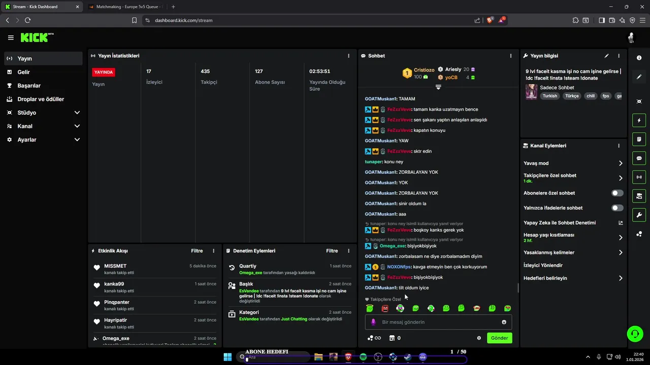Open the profile avatar in the header
The height and width of the screenshot is (365, 650).
coord(631,38)
